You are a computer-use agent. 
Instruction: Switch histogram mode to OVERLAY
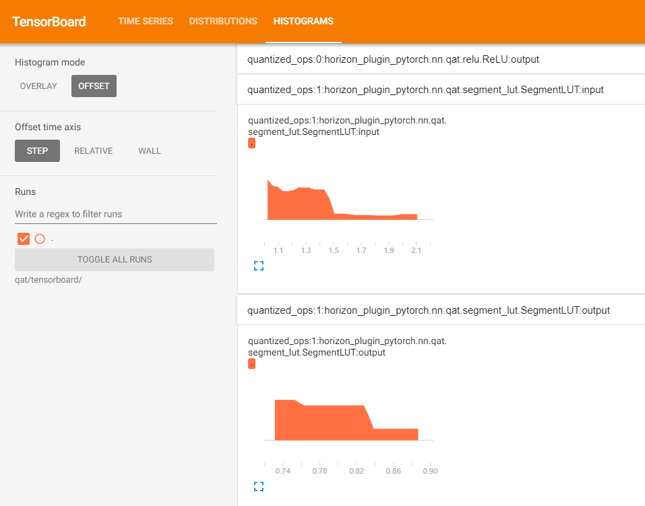(x=38, y=86)
